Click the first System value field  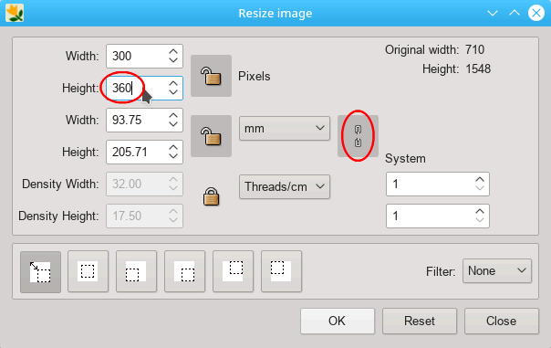[x=438, y=184]
